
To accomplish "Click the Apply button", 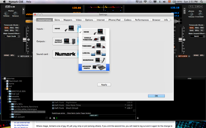I will [104, 85].
